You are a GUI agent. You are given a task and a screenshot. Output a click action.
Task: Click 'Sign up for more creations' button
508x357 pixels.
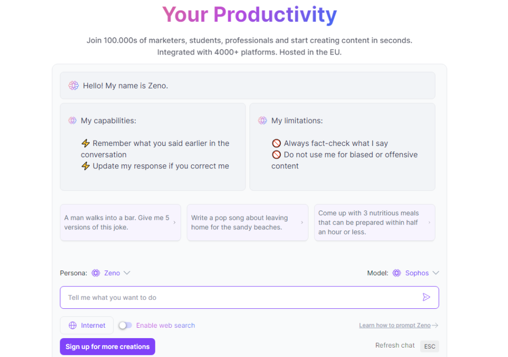coord(108,347)
